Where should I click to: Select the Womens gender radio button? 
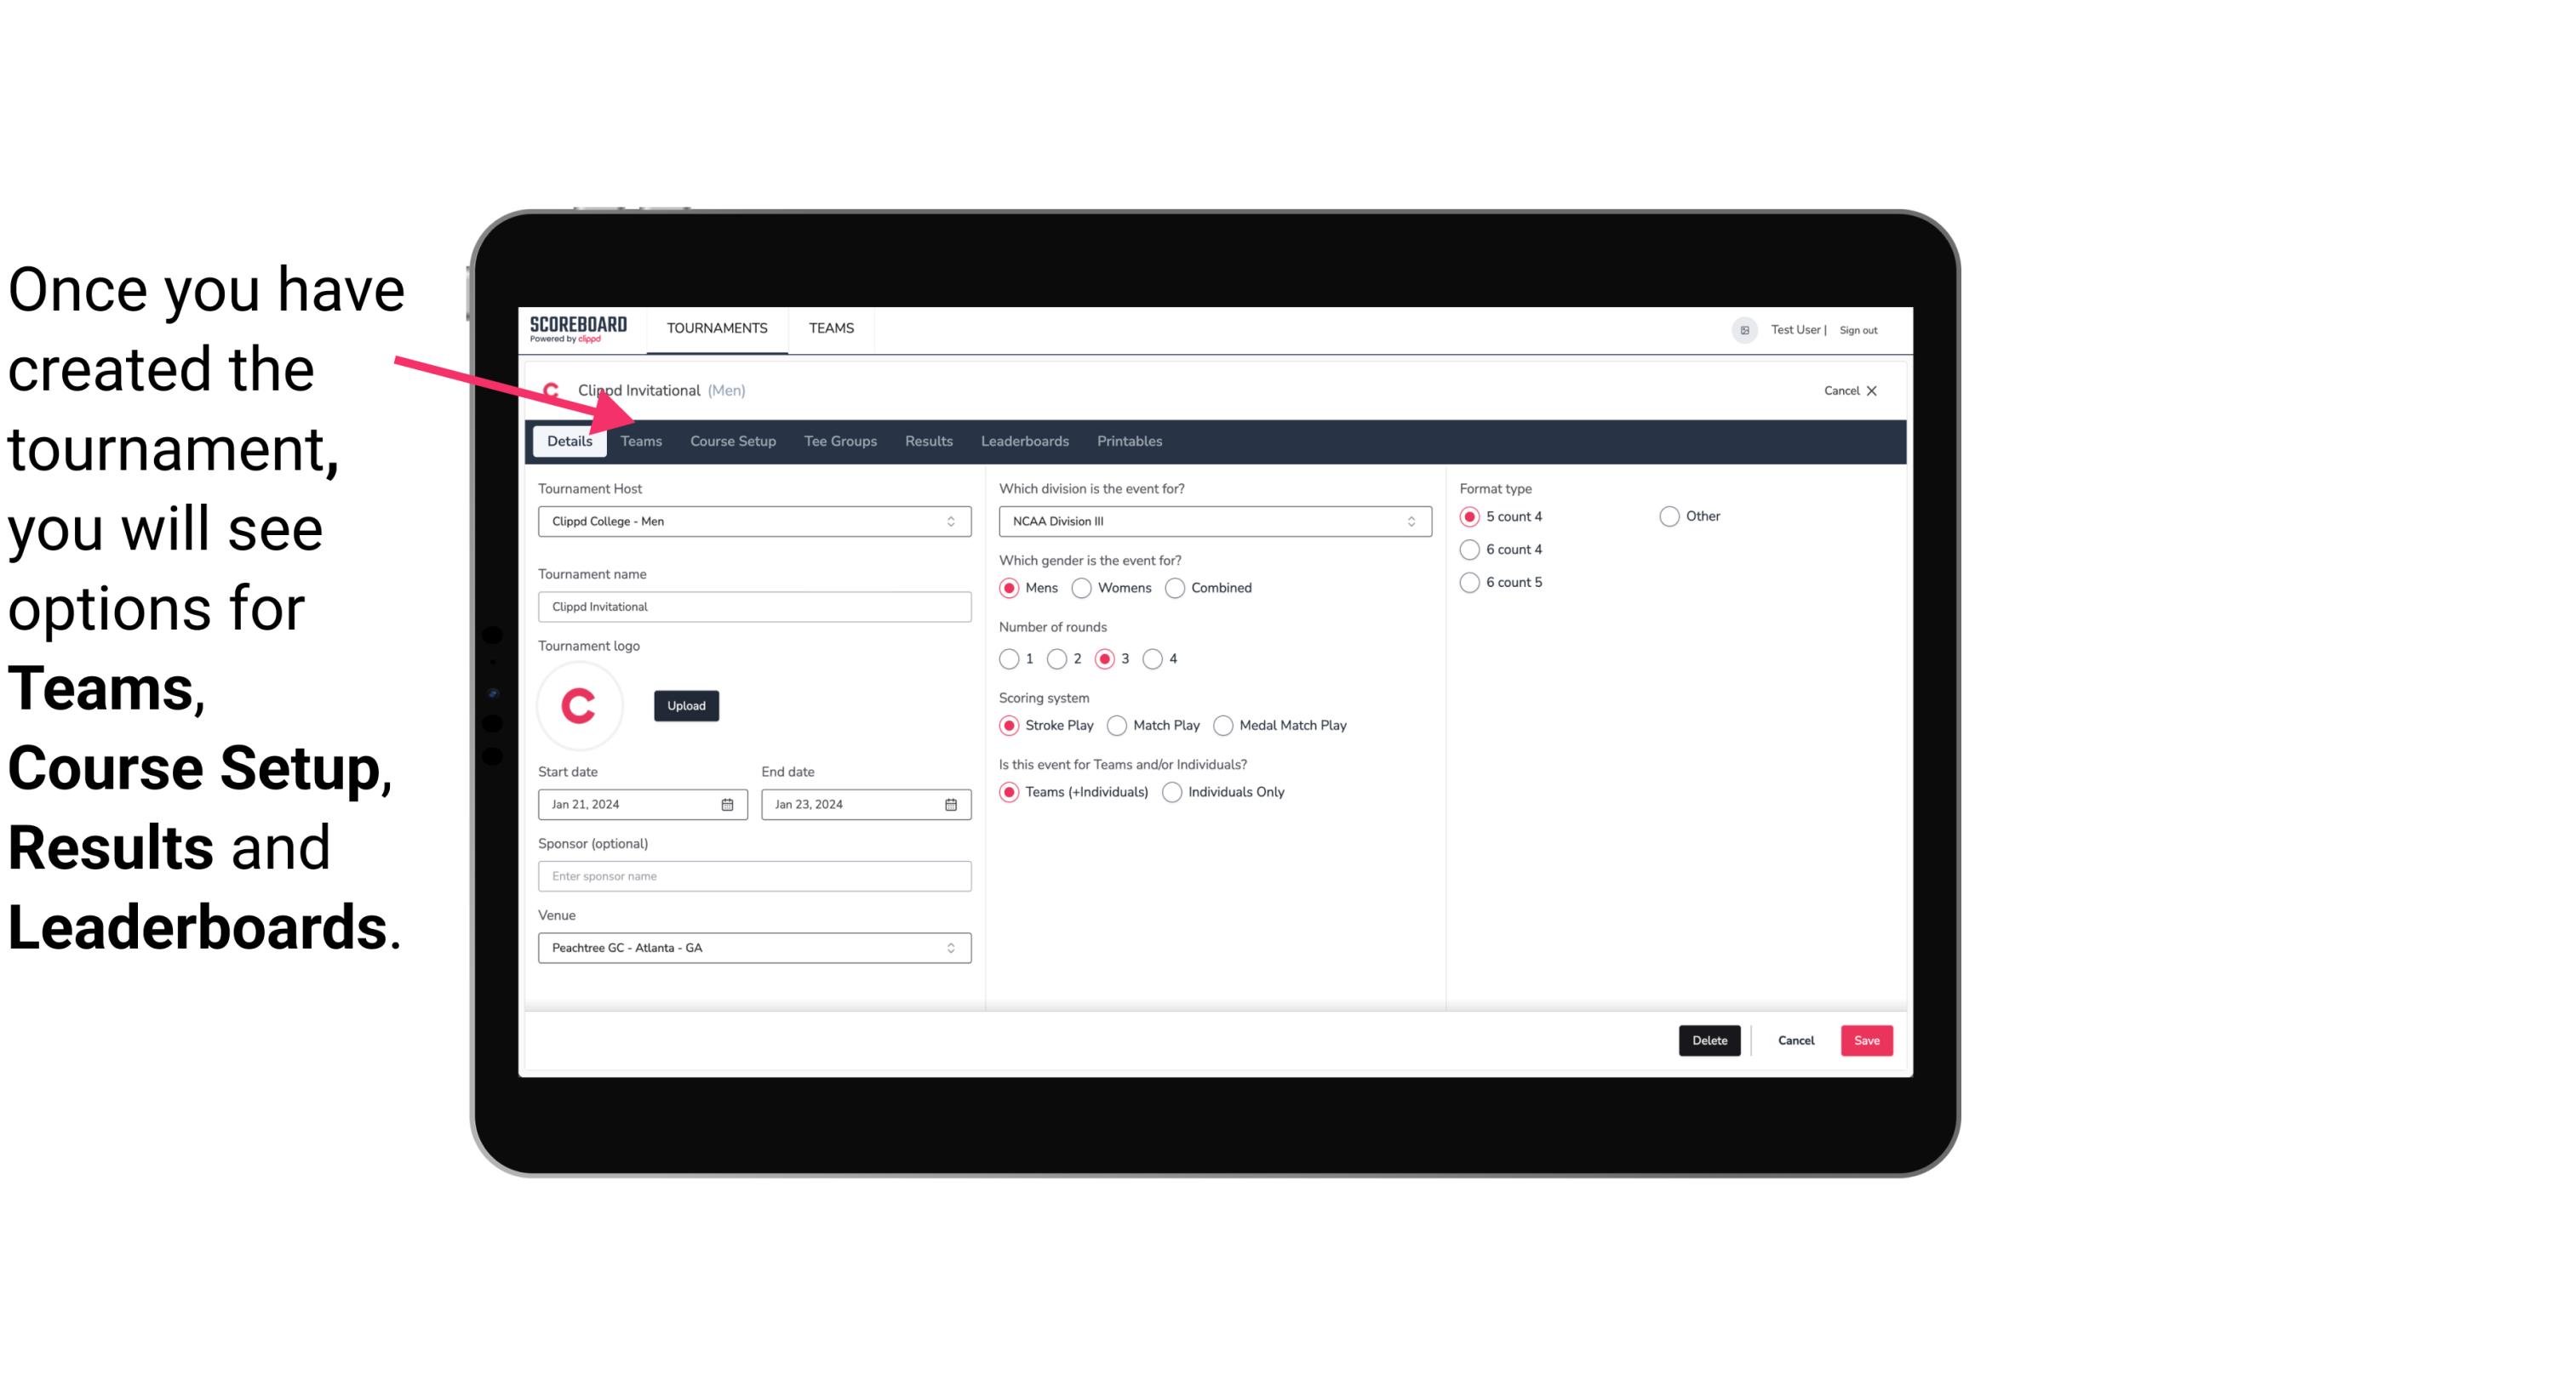coord(1082,587)
